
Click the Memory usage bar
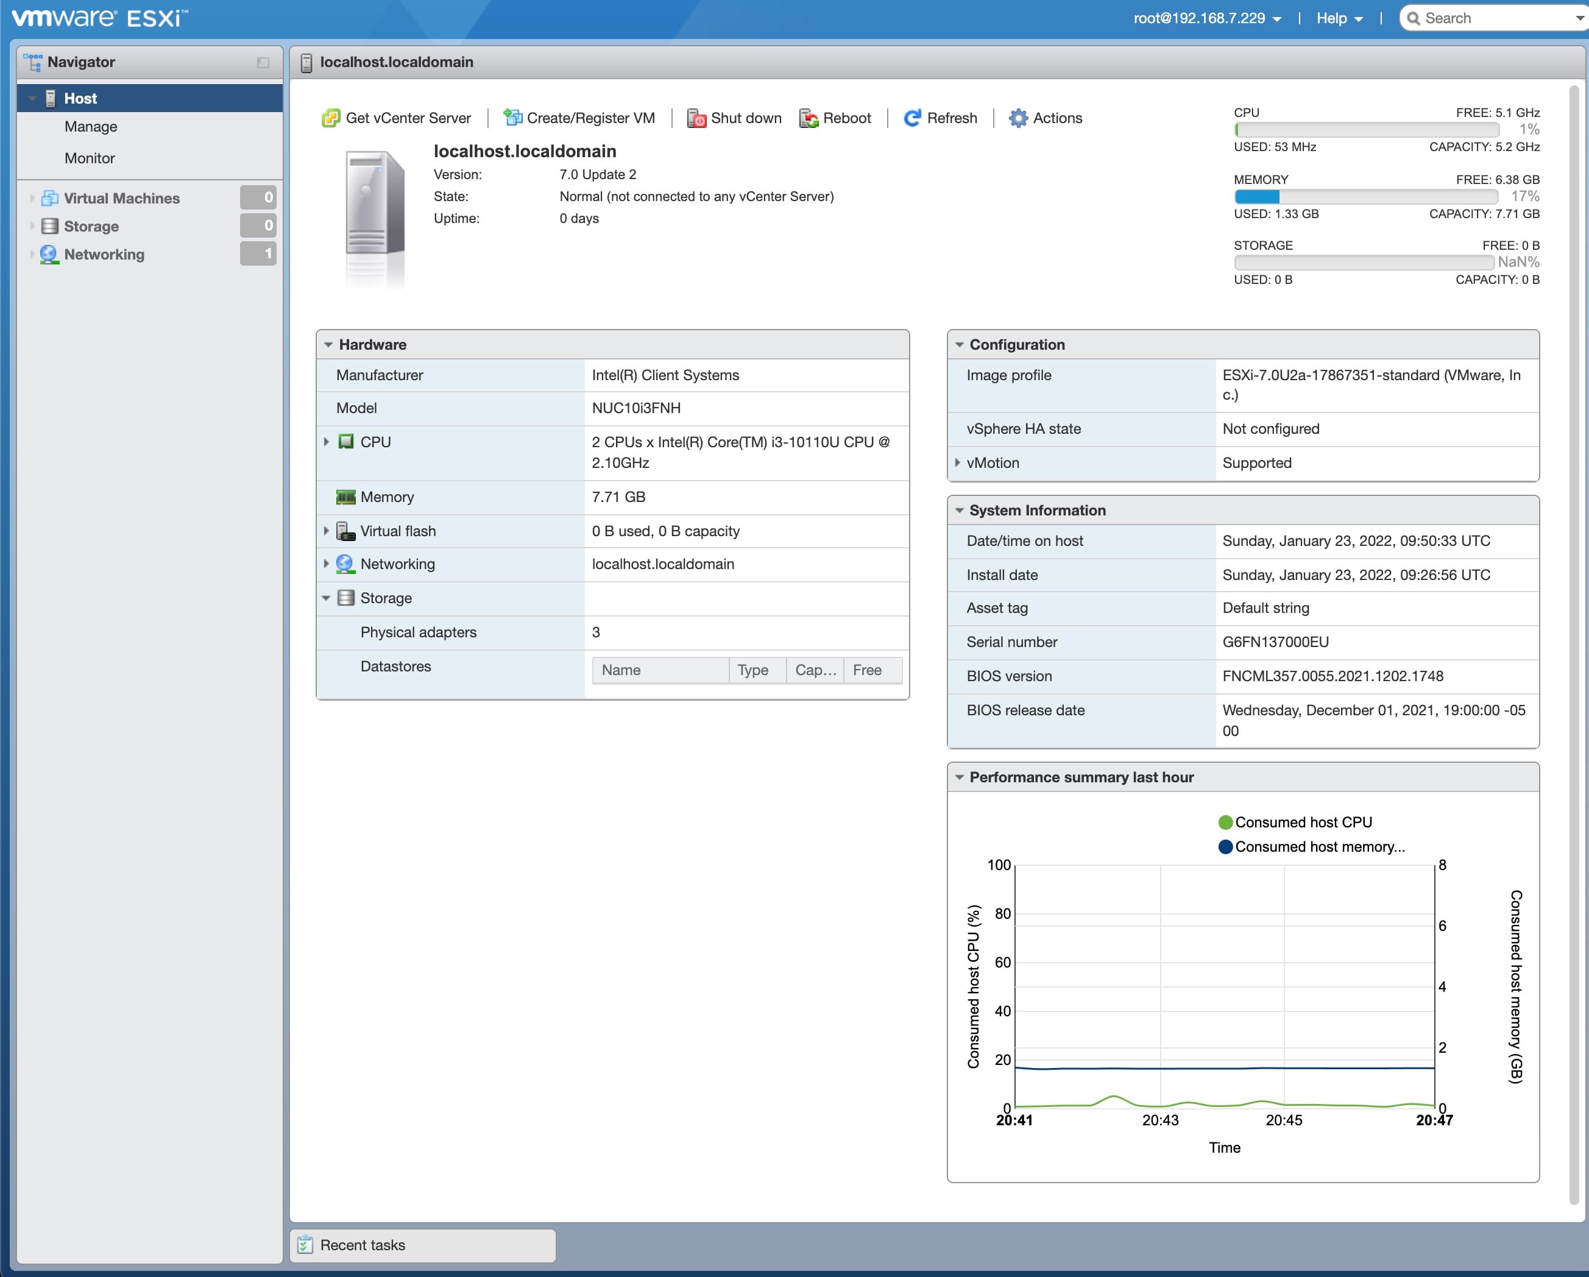pyautogui.click(x=1367, y=197)
